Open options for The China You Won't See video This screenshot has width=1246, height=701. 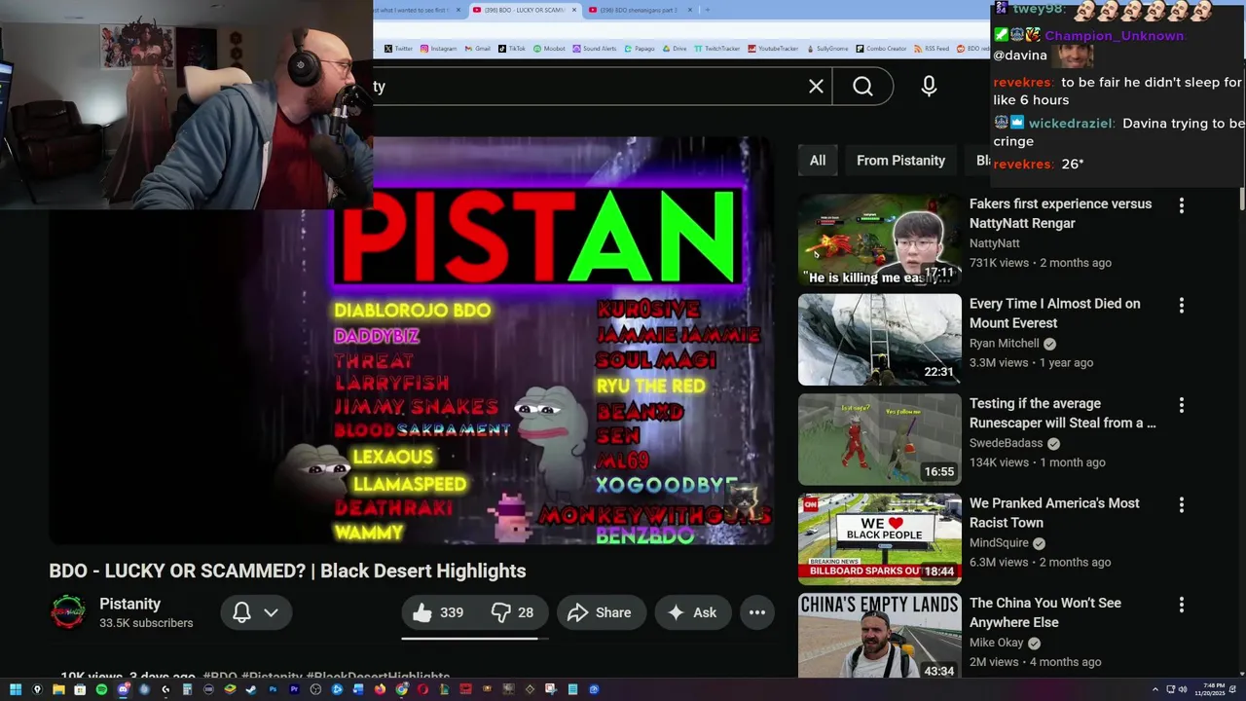tap(1181, 605)
